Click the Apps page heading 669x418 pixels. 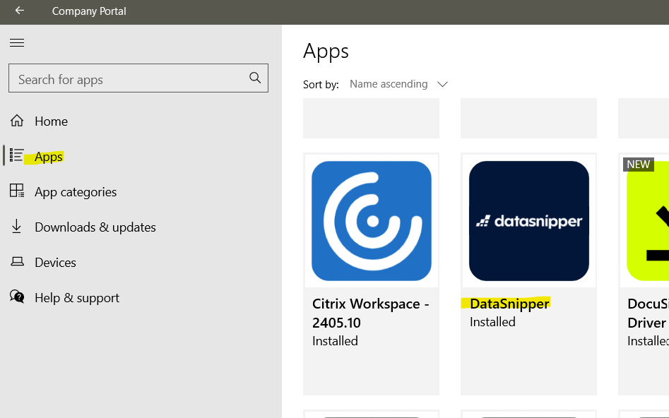326,51
